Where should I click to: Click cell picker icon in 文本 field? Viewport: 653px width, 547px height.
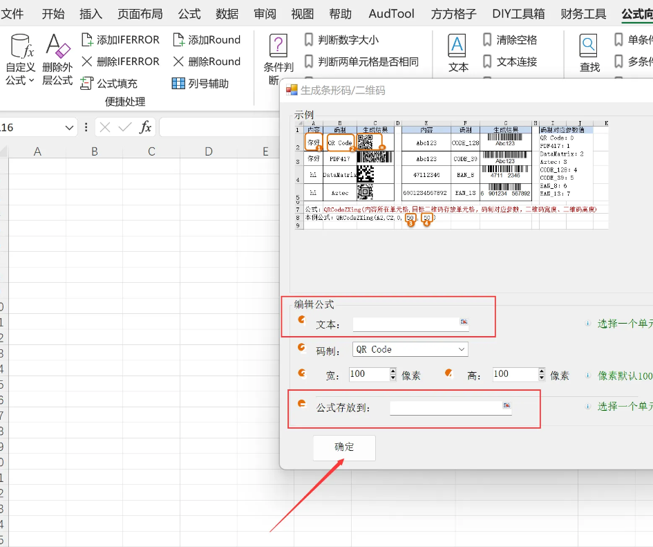point(464,322)
